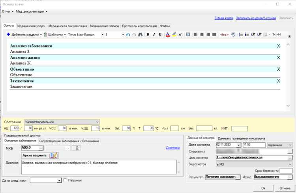Click the Рост input field
Viewport: 296px width, 193px height.
(174, 128)
